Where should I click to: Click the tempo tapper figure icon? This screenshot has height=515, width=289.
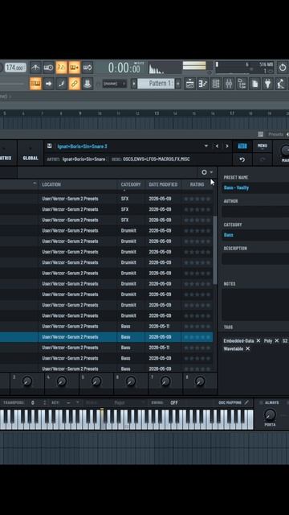point(280,84)
